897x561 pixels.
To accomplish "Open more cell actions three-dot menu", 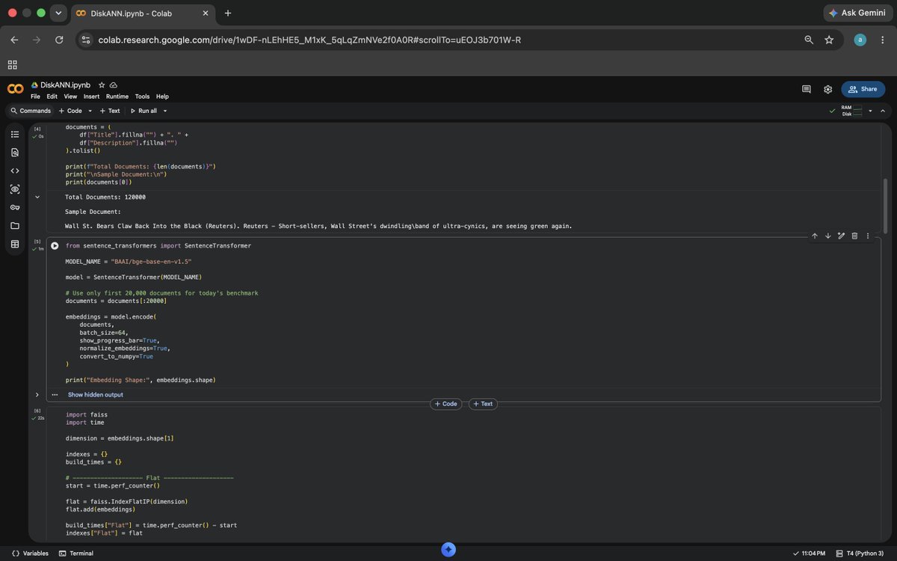I will (868, 236).
